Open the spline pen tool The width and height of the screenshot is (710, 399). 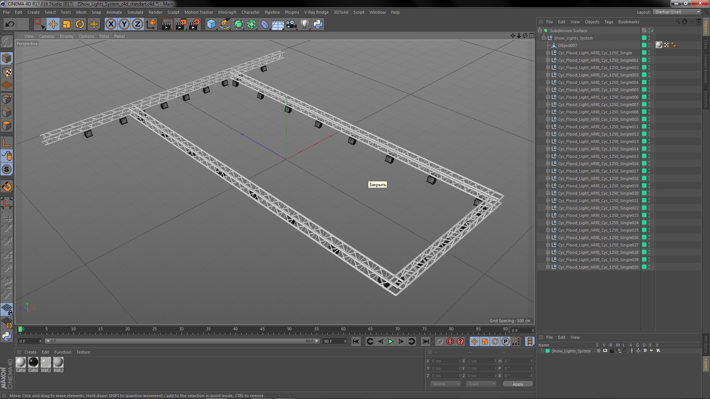224,24
